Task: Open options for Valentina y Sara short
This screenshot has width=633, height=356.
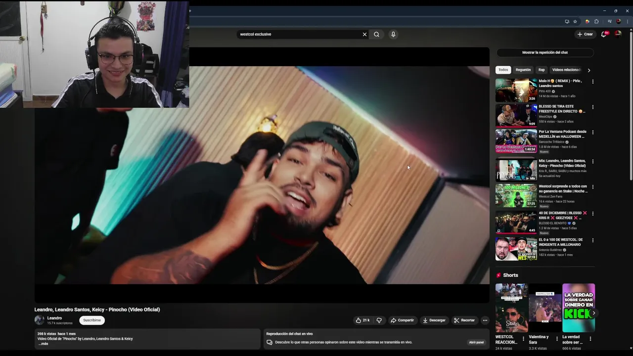Action: pyautogui.click(x=557, y=339)
